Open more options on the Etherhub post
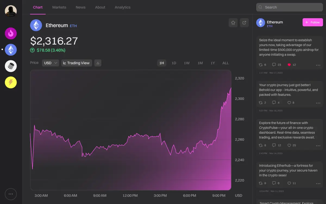Image resolution: width=326 pixels, height=204 pixels. coord(318,183)
